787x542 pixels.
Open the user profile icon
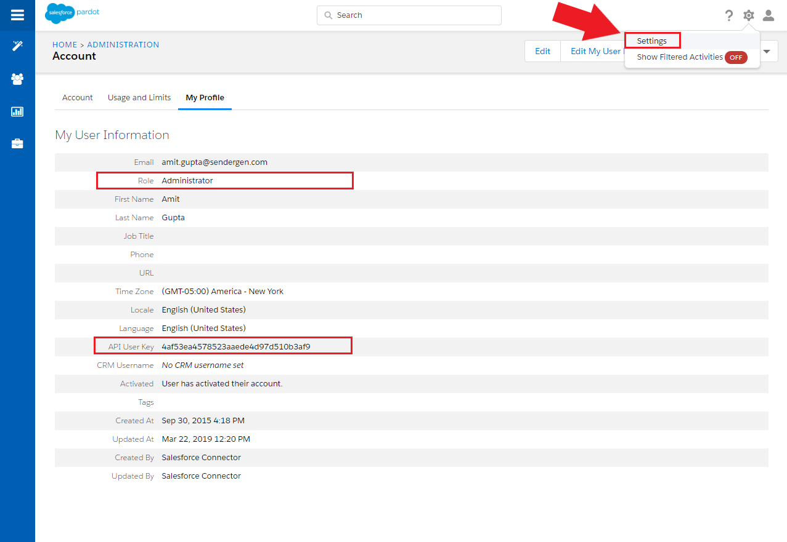point(769,15)
